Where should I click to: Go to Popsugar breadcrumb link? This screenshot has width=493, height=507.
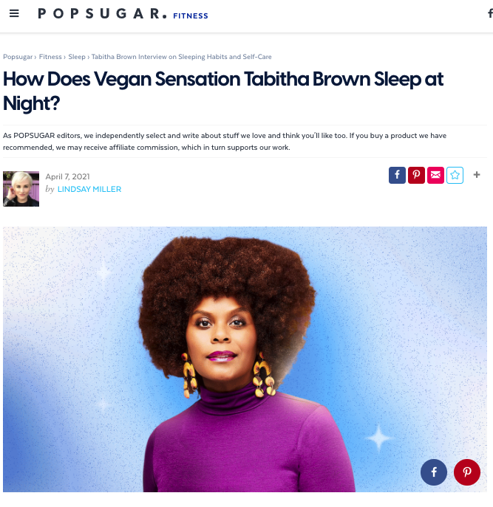[18, 57]
